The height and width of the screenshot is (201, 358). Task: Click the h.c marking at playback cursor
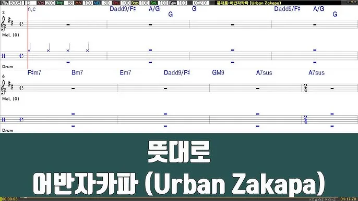31,9
